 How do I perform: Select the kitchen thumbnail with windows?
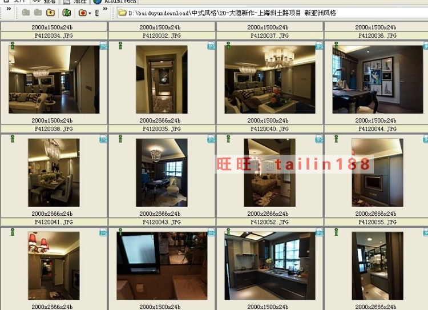pos(270,266)
